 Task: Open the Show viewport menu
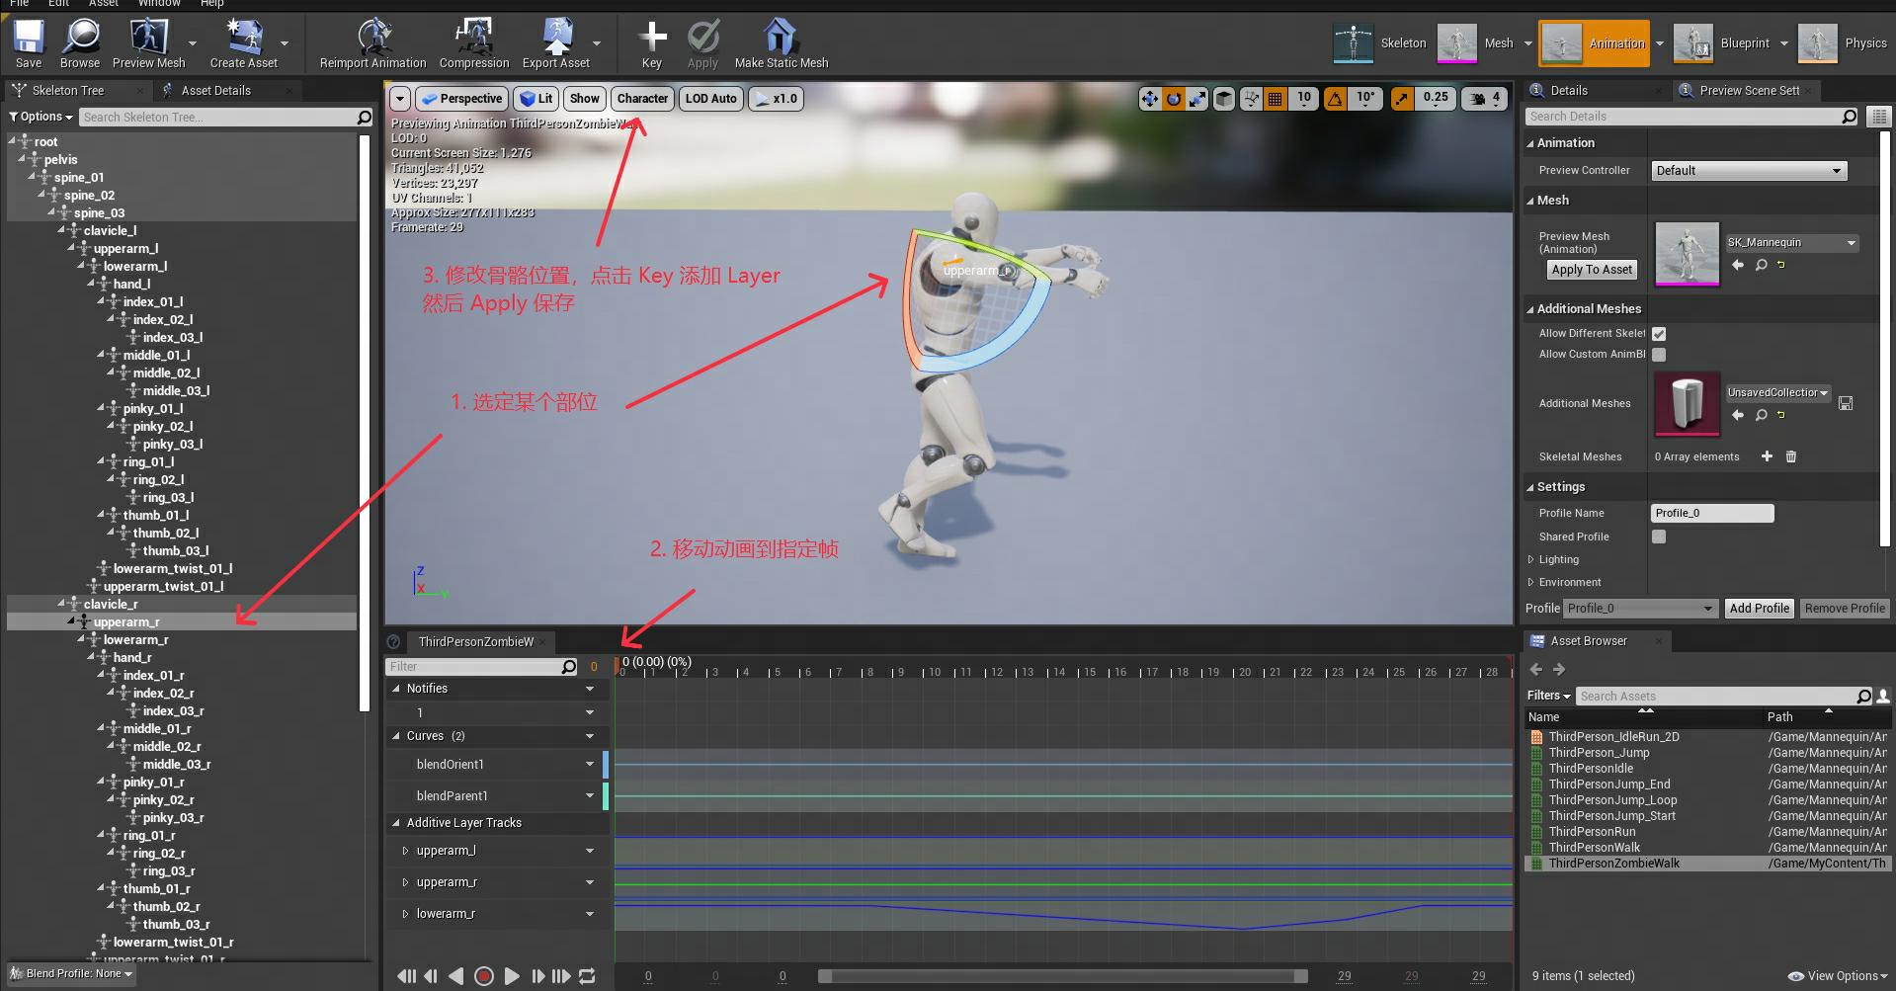584,99
